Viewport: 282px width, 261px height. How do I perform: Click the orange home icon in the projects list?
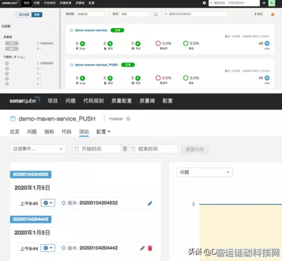273,14
